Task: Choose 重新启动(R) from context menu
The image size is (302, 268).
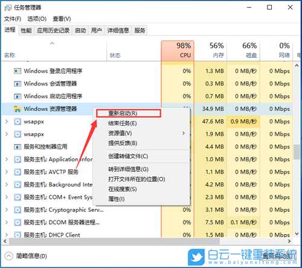Action: click(x=129, y=113)
